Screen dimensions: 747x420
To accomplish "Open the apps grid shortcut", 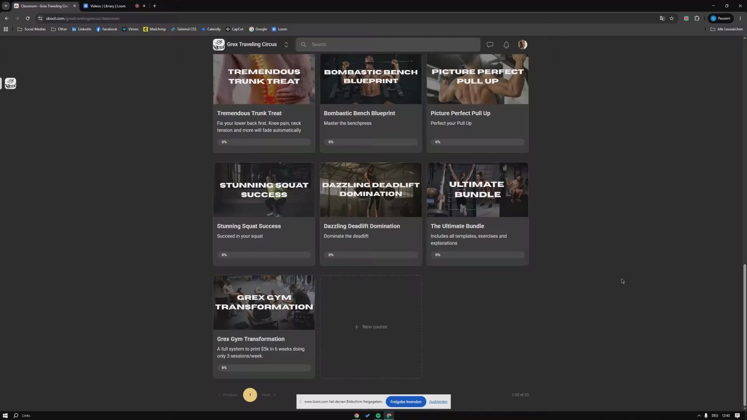I will tap(6, 29).
